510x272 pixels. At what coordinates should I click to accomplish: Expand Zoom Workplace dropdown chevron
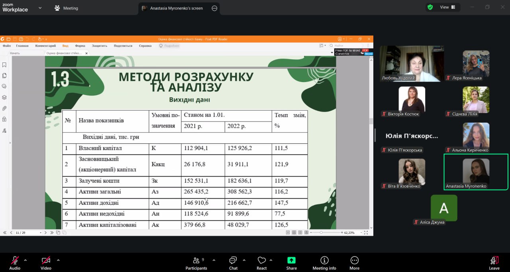pyautogui.click(x=40, y=8)
